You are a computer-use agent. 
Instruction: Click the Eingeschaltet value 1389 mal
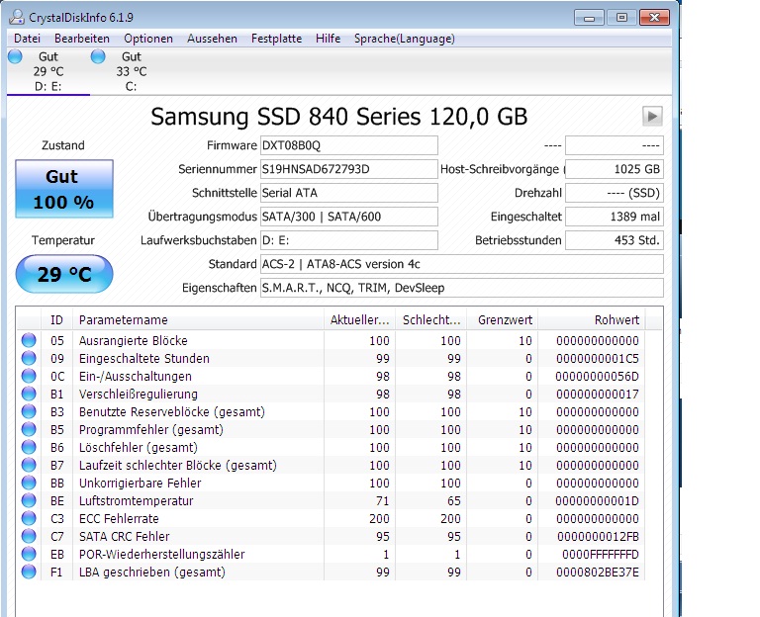point(615,217)
